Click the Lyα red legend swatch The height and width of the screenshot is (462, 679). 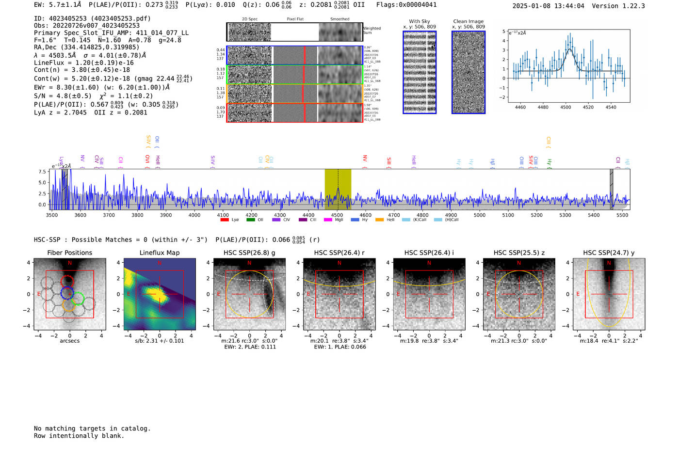(x=224, y=220)
